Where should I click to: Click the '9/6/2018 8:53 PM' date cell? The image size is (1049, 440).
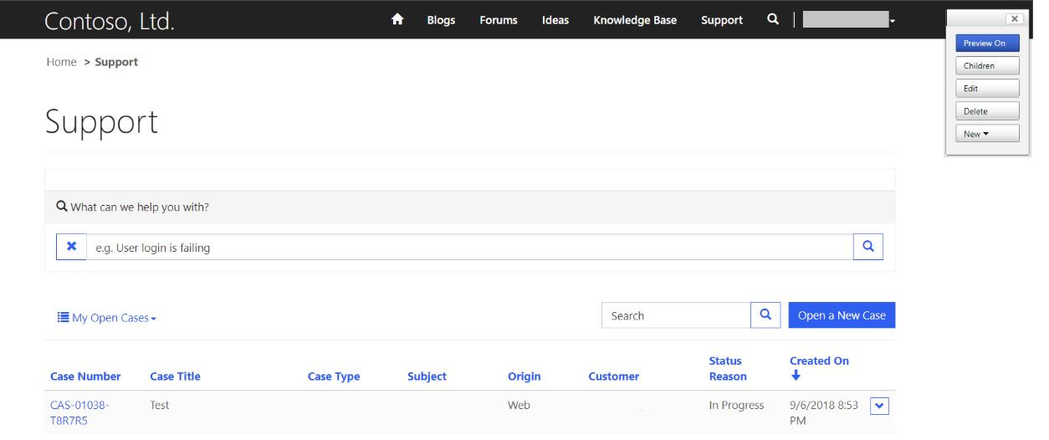pos(824,412)
